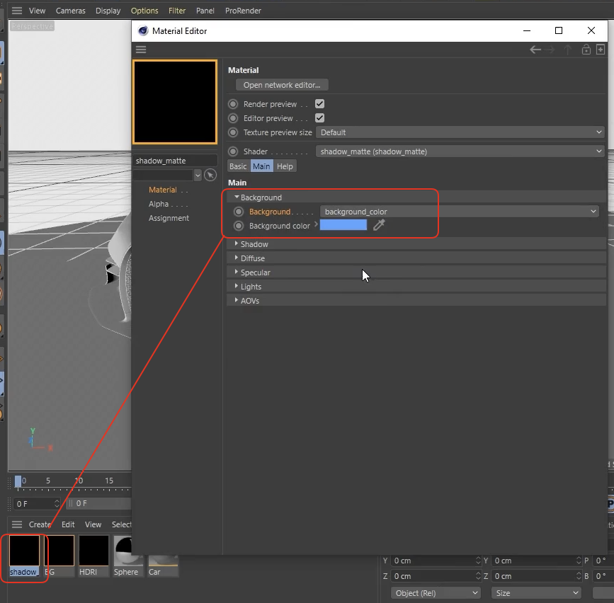Open the Shader shadow_matte dropdown
Viewport: 614px width, 603px height.
pyautogui.click(x=460, y=151)
